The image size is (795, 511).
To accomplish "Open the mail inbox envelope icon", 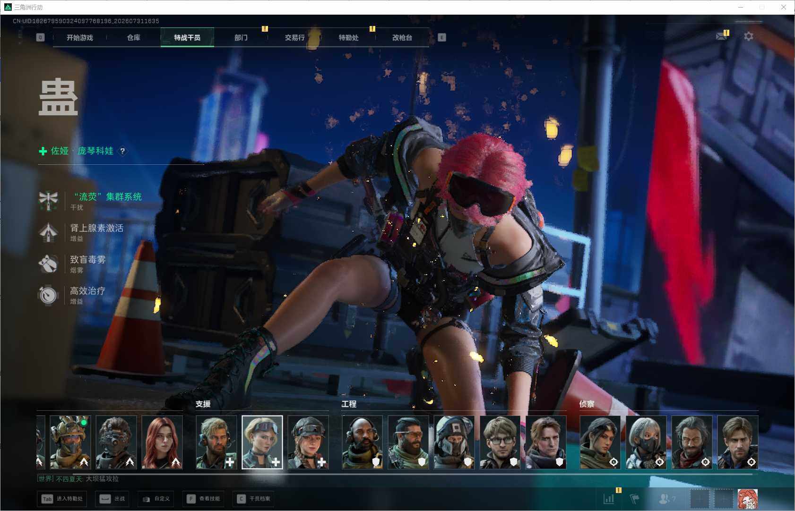I will (721, 36).
